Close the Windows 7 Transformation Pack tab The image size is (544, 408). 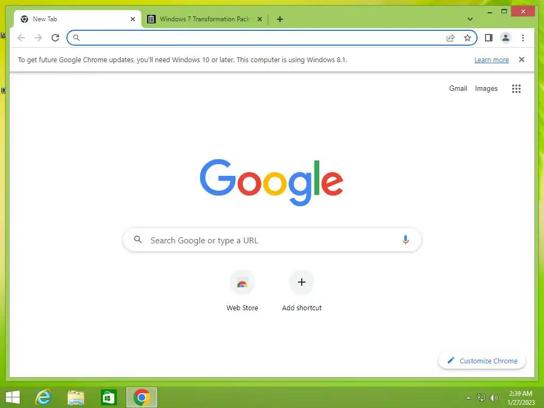pos(259,19)
